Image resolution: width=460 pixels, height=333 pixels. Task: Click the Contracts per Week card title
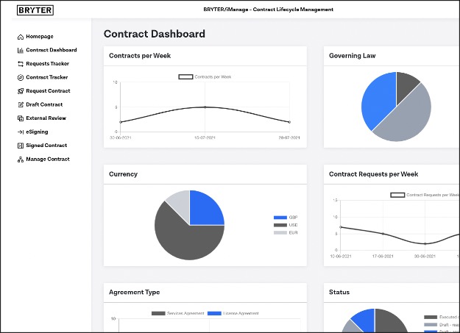click(x=140, y=56)
